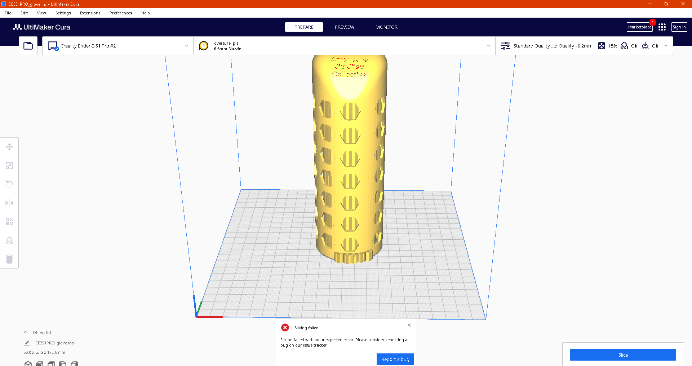Collapse the Object list panel
692x366 pixels.
26,332
